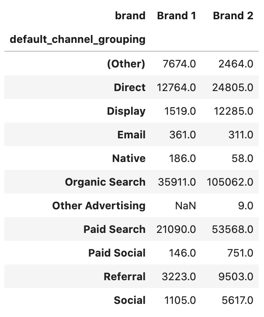Click the Paid Search row label

click(x=115, y=229)
